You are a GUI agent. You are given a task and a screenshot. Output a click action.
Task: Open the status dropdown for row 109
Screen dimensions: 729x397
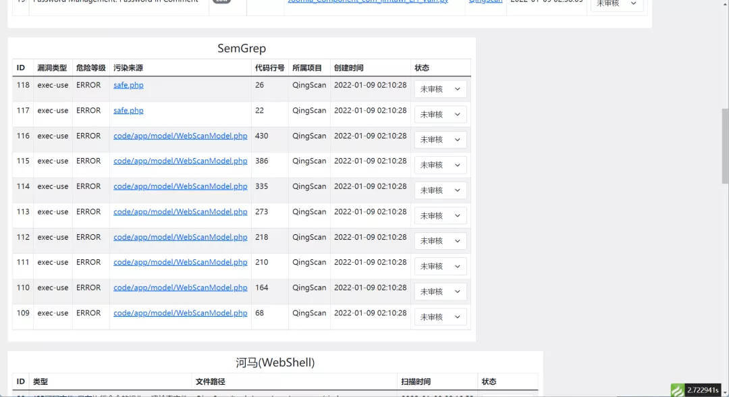pyautogui.click(x=440, y=316)
